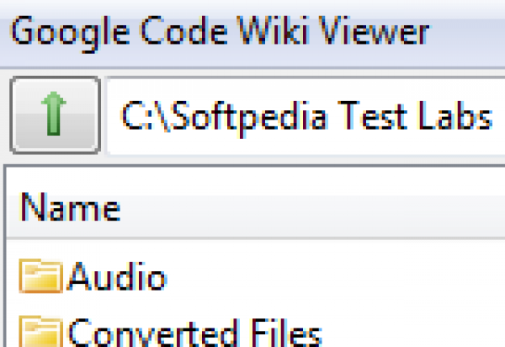Click the yellow folder icon beside Converted Files
Image resolution: width=505 pixels, height=347 pixels.
pos(41,332)
